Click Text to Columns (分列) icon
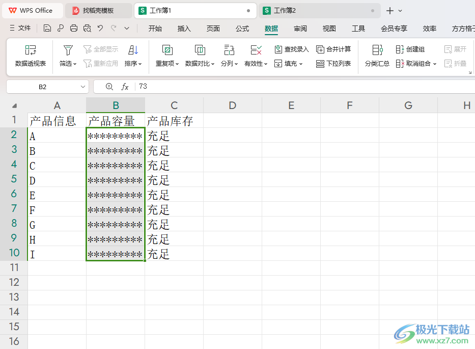The height and width of the screenshot is (349, 475). point(229,50)
